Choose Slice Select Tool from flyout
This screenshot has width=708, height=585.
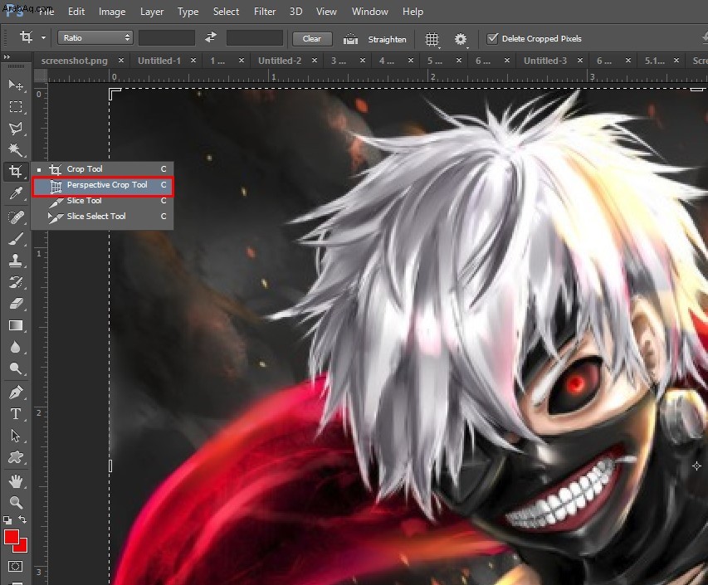point(102,217)
